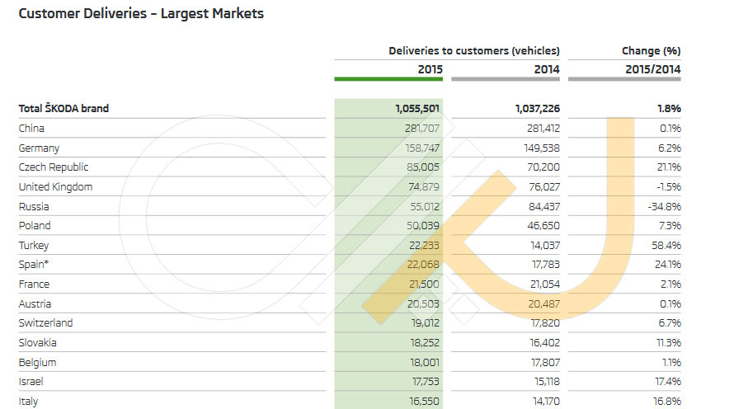
Task: Click the Turkey row label
Action: click(x=33, y=245)
